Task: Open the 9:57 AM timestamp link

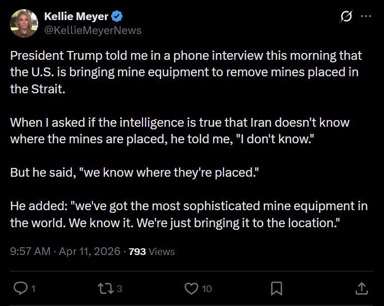Action: (30, 251)
